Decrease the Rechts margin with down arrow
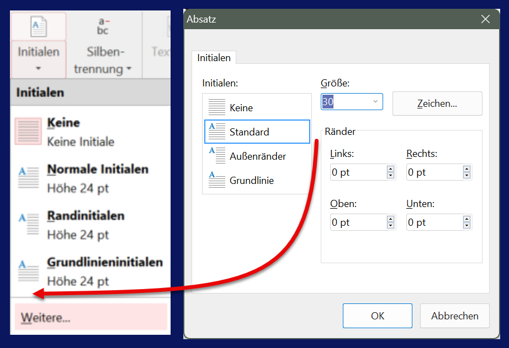The height and width of the screenshot is (348, 509). 466,176
